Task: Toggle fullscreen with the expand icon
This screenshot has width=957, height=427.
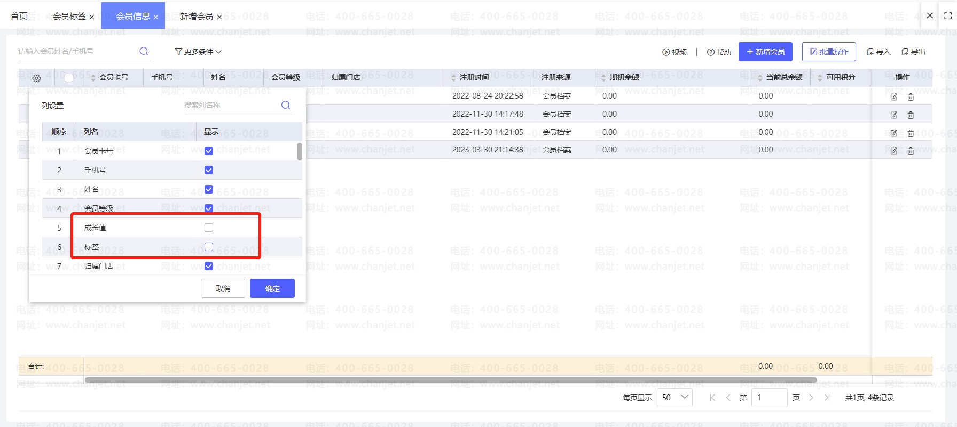Action: [948, 16]
